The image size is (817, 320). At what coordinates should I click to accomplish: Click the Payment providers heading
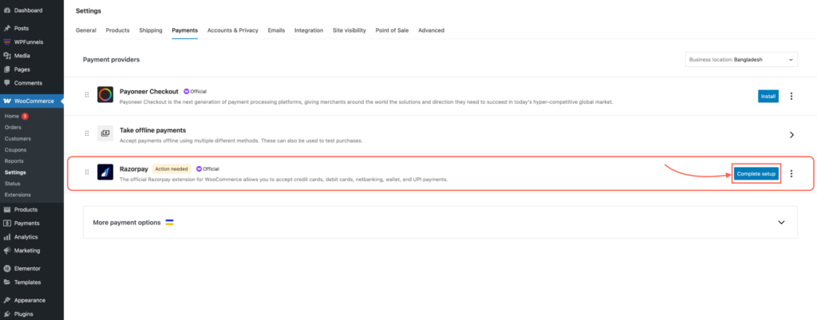tap(111, 59)
